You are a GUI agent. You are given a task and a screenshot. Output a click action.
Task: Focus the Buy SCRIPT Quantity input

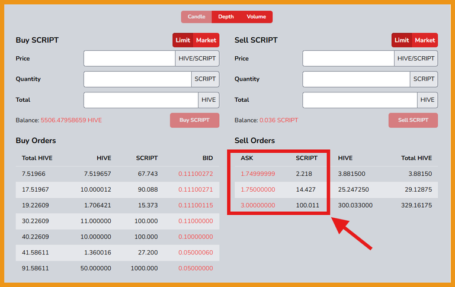(x=137, y=79)
